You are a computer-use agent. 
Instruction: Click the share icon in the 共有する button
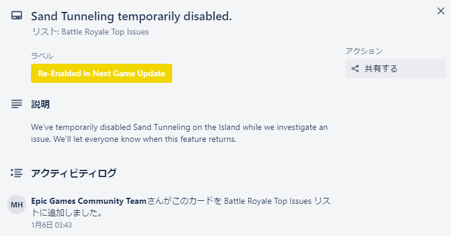355,69
